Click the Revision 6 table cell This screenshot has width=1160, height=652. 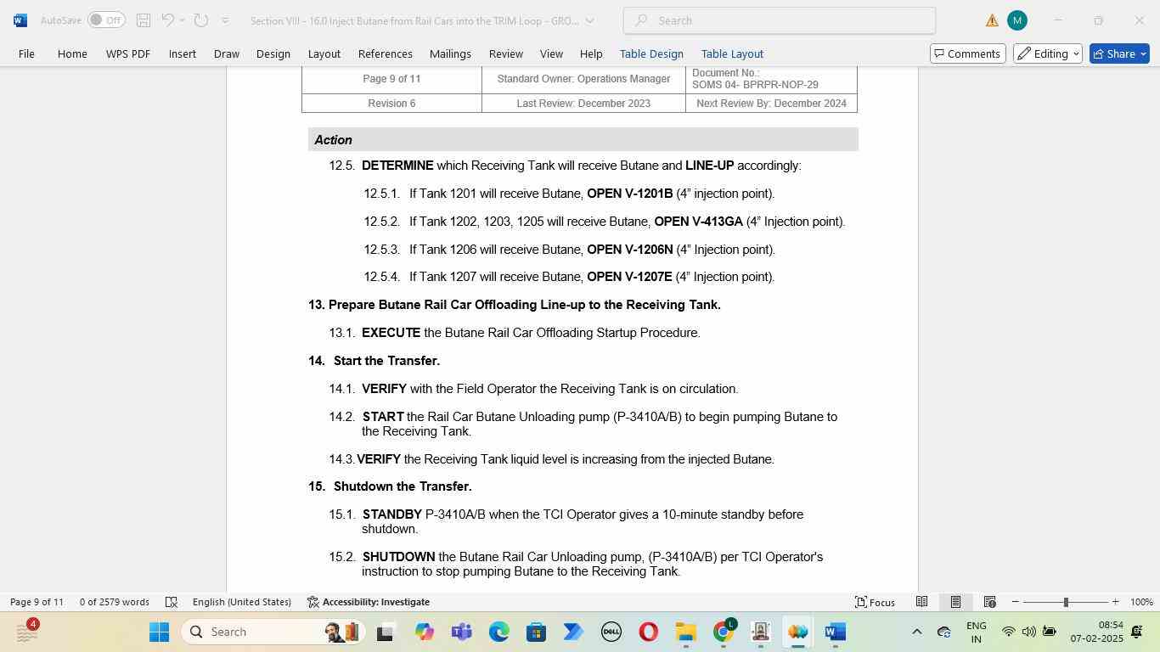(x=391, y=103)
